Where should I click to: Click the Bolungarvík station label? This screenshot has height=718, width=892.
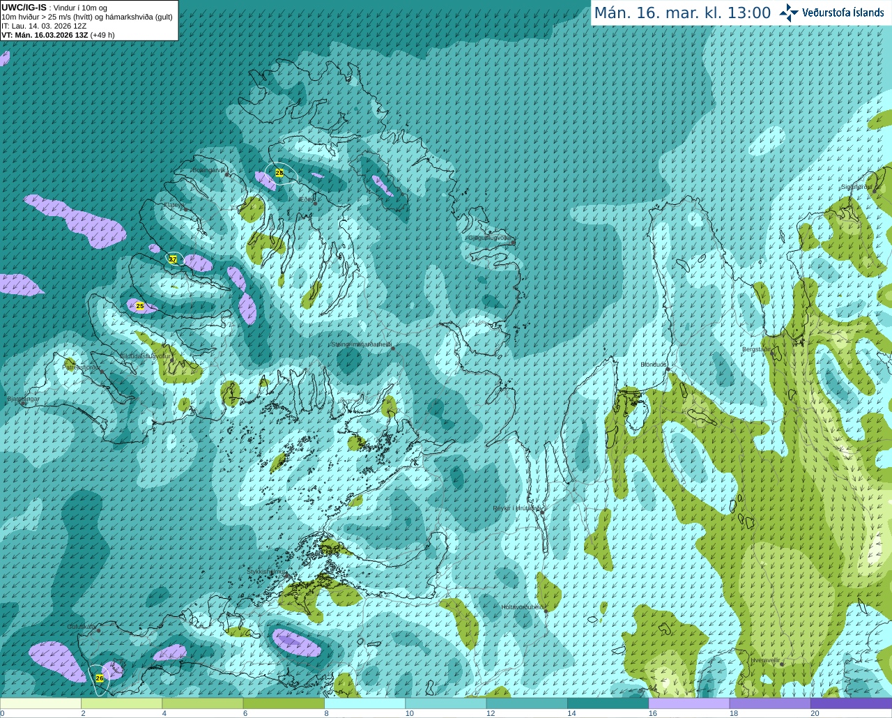coord(208,170)
